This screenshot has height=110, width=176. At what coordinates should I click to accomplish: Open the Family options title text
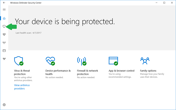click(x=148, y=71)
